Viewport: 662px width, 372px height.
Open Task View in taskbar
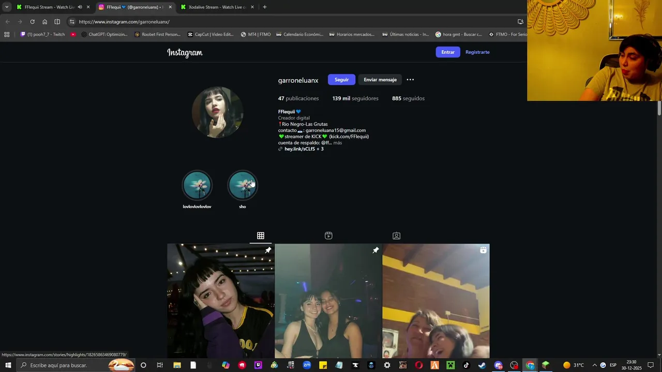pyautogui.click(x=160, y=365)
